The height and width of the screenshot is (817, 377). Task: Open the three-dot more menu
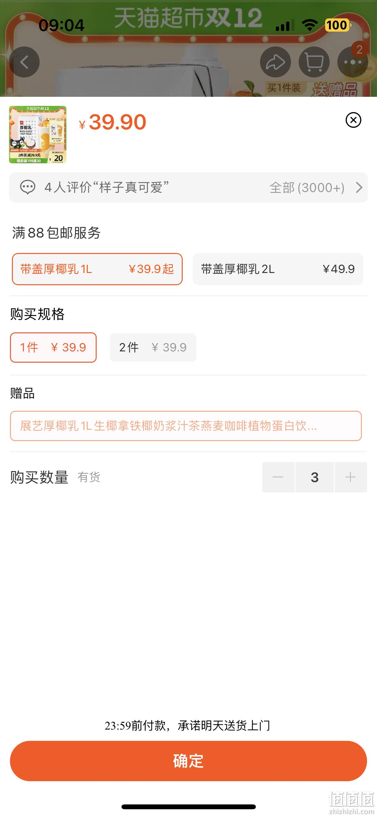click(x=353, y=62)
